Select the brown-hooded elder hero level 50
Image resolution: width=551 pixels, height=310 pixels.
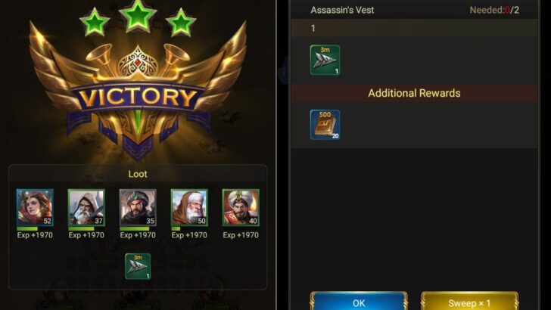pos(189,207)
